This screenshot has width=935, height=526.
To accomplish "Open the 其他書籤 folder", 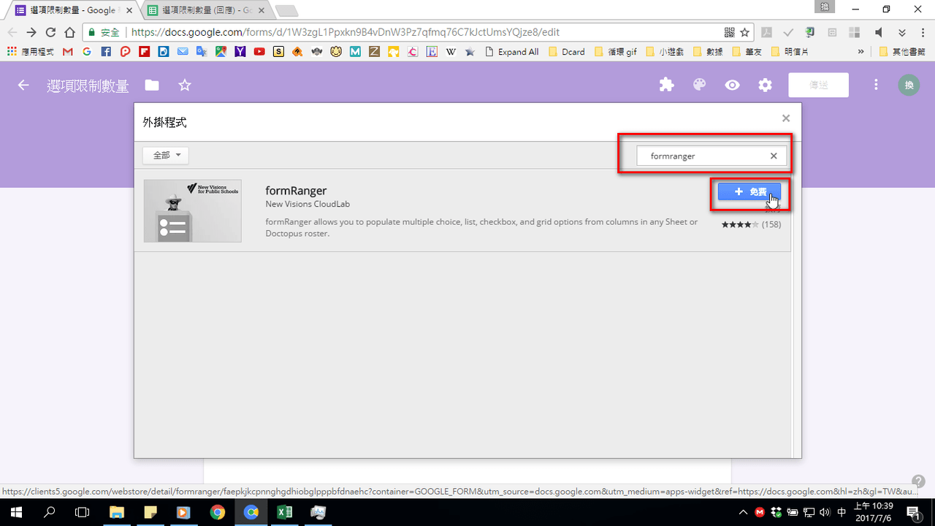I will (x=902, y=52).
